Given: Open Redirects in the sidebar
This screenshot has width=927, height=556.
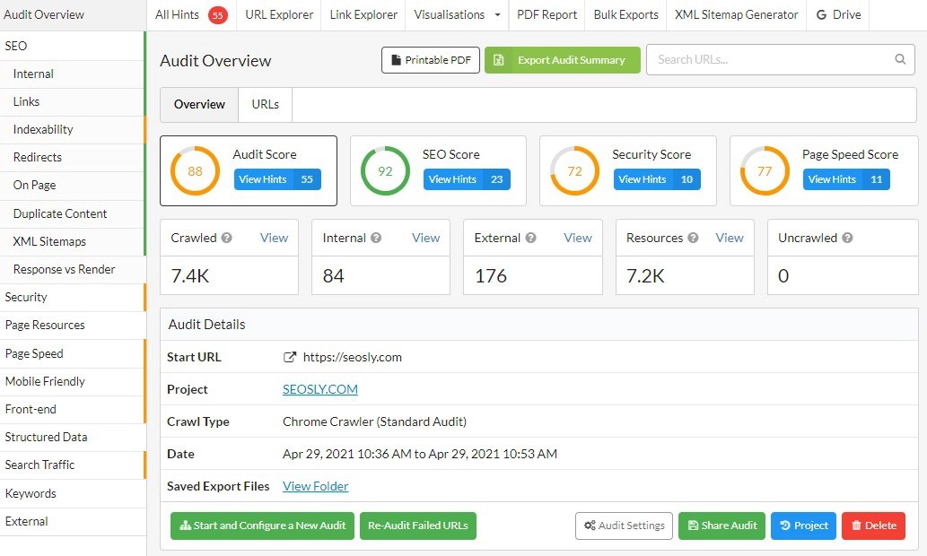Looking at the screenshot, I should 72,157.
